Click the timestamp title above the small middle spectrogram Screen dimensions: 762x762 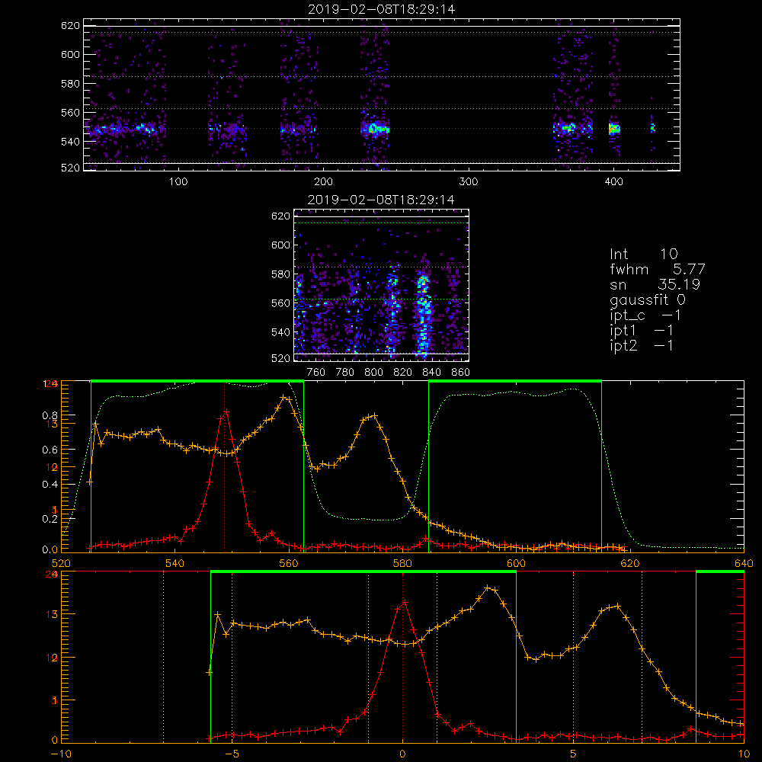[x=382, y=200]
